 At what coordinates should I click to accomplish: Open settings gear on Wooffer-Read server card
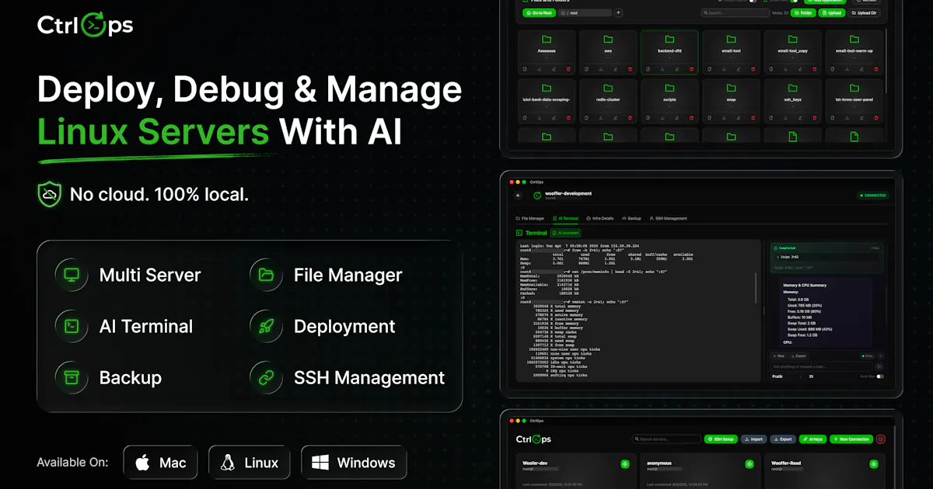click(874, 464)
